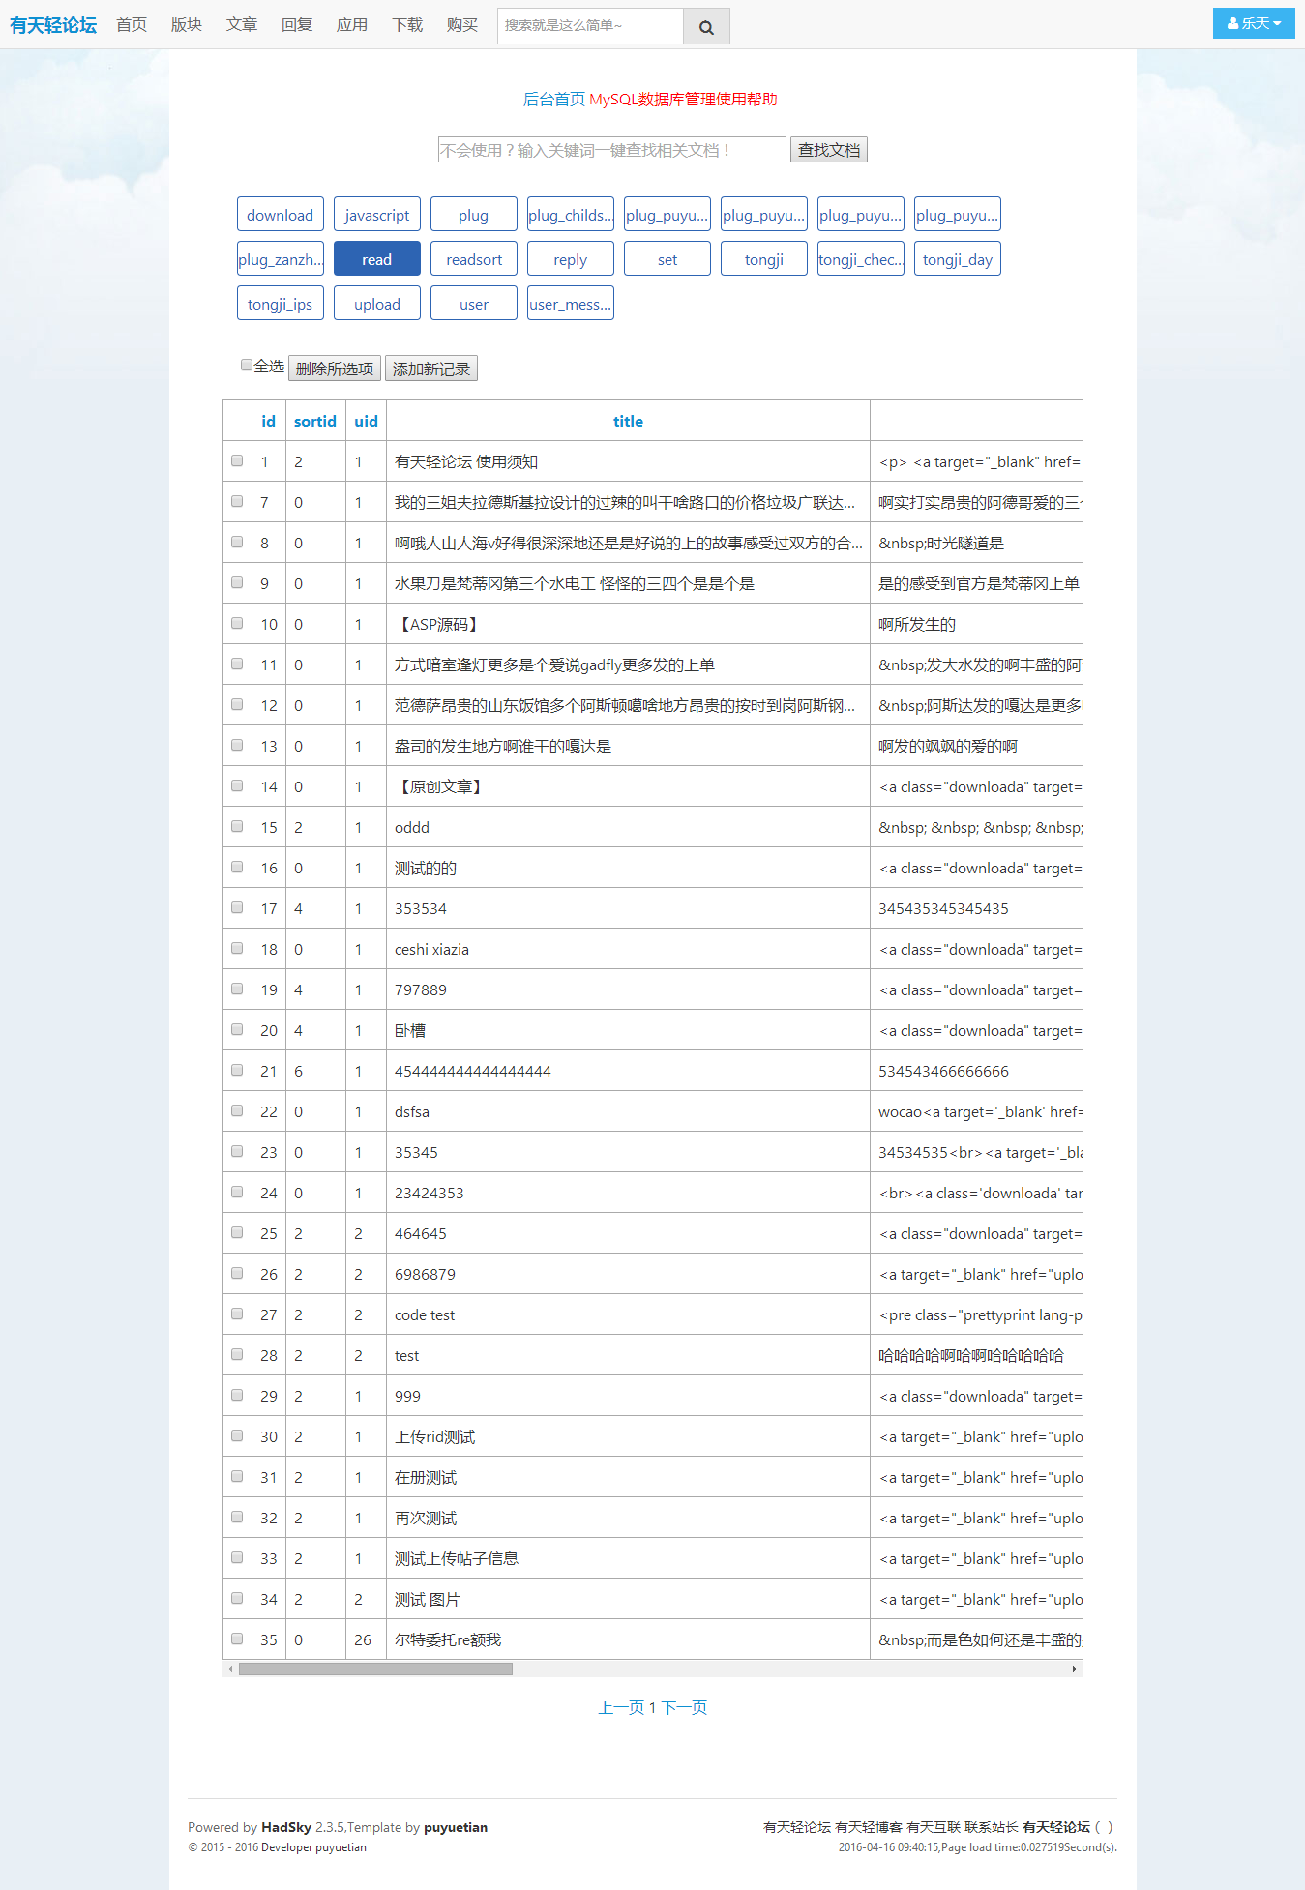Open the tongji_ips table button
The width and height of the screenshot is (1305, 1890).
pyautogui.click(x=281, y=304)
